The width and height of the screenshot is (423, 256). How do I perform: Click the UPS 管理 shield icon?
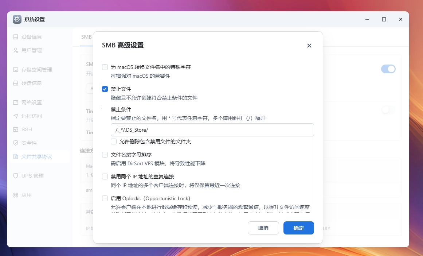pyautogui.click(x=16, y=176)
